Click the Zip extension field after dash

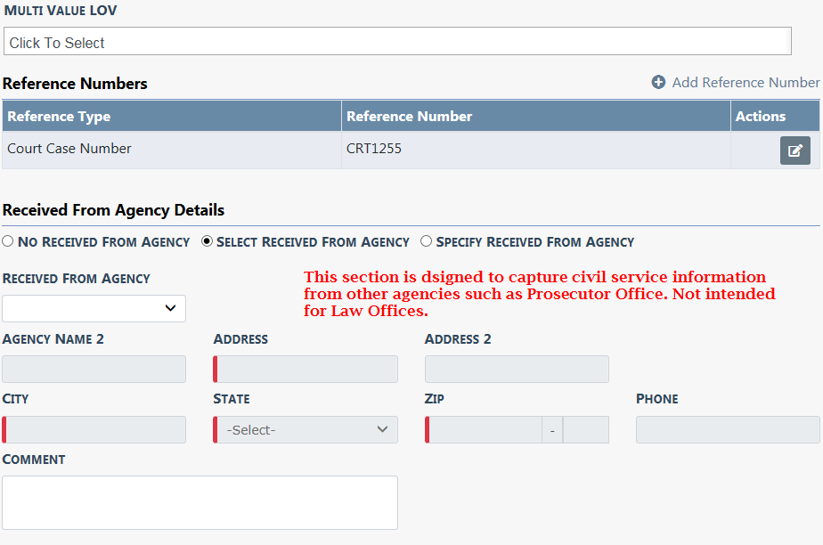pos(586,430)
